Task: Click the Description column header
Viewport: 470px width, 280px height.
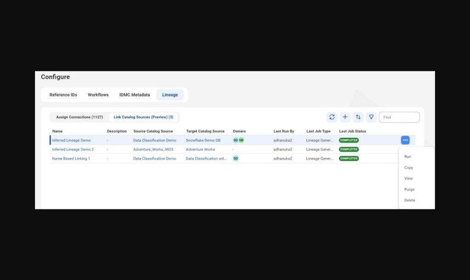Action: [x=117, y=131]
